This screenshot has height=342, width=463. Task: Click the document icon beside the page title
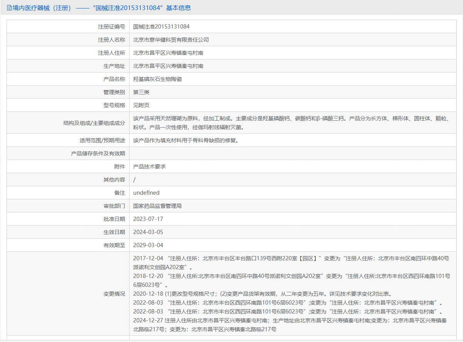(9, 8)
